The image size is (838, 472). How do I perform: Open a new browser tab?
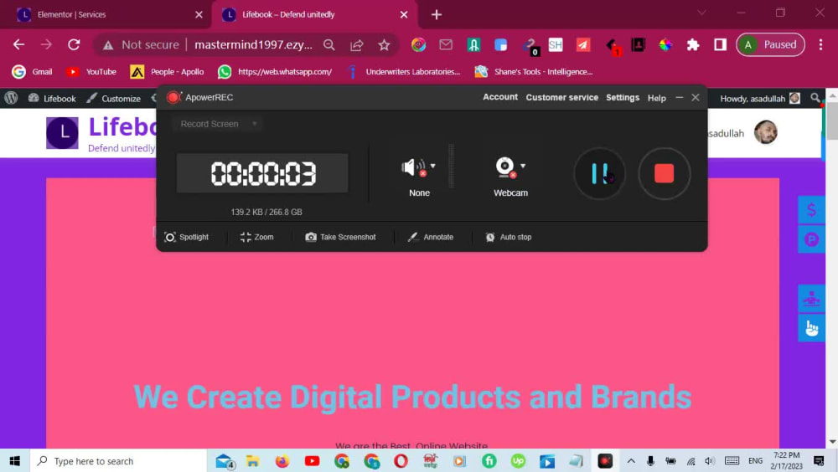(437, 15)
